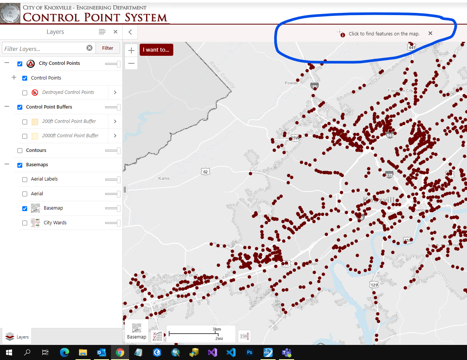Open Photoshop from the taskbar
This screenshot has width=467, height=360.
click(x=250, y=352)
